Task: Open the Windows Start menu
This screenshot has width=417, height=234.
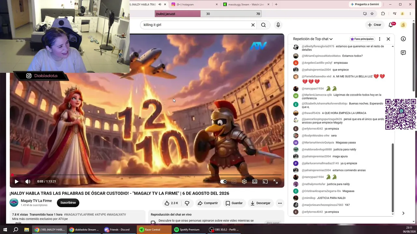Action: click(5, 230)
